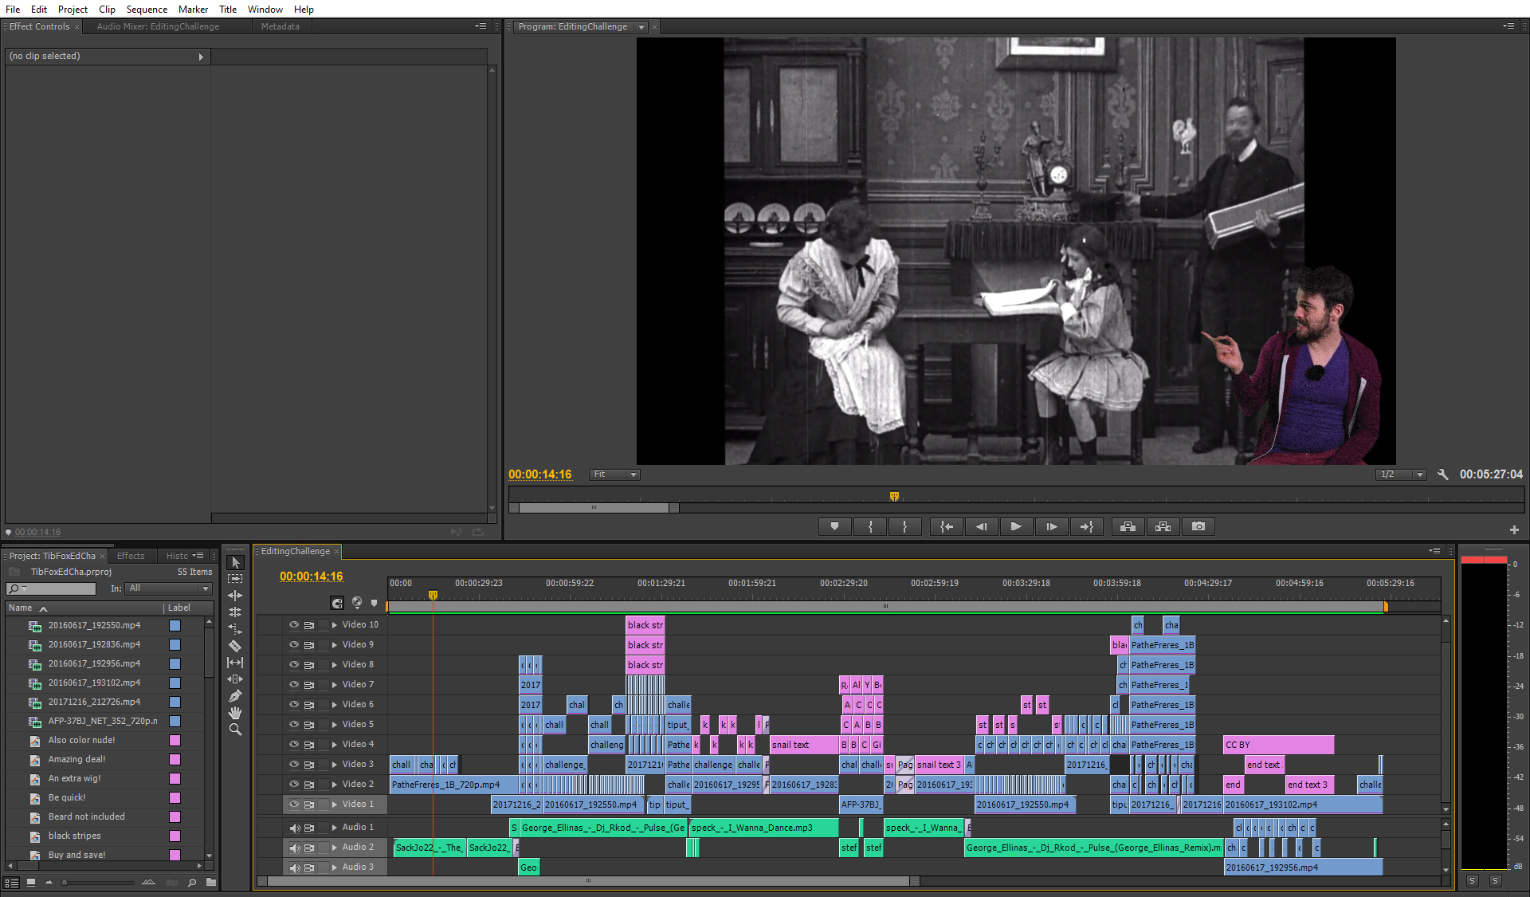The image size is (1530, 897).
Task: Select the Ripple Edit tool
Action: [235, 596]
